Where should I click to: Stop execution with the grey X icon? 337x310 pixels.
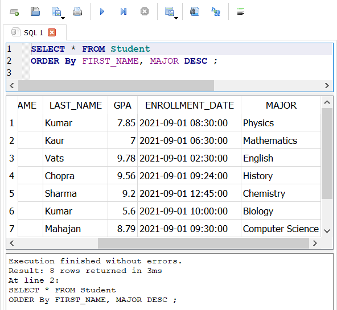click(145, 11)
